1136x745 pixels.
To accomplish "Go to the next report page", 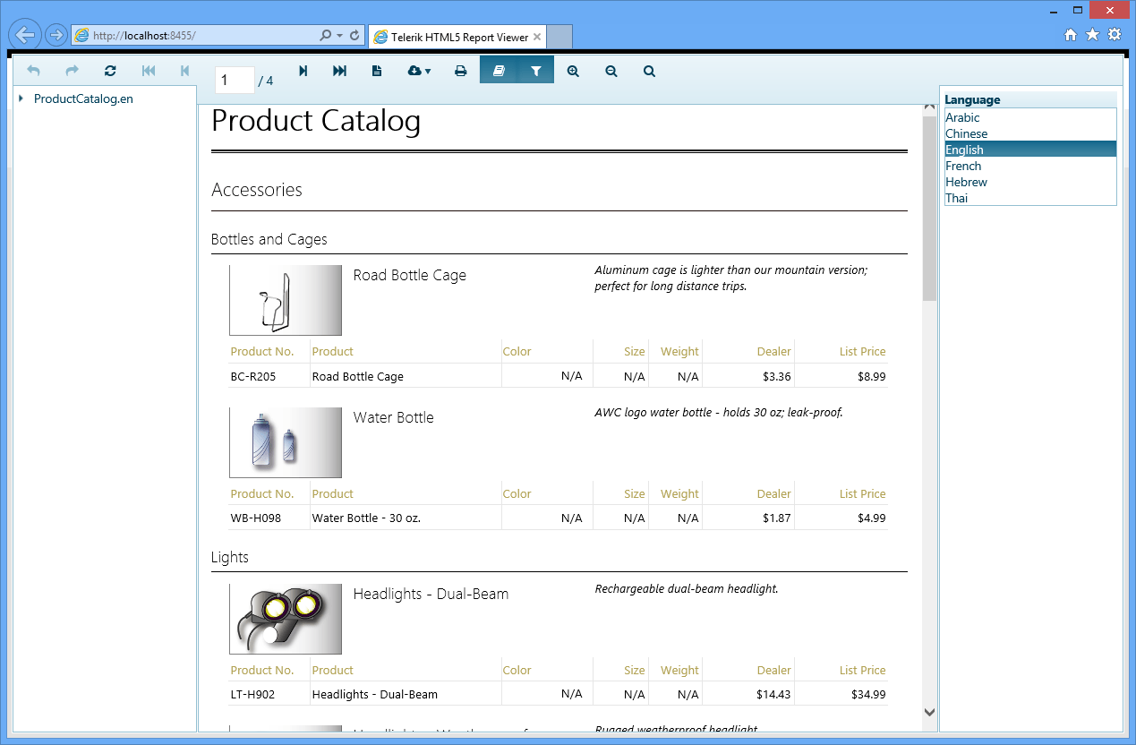I will pyautogui.click(x=303, y=71).
